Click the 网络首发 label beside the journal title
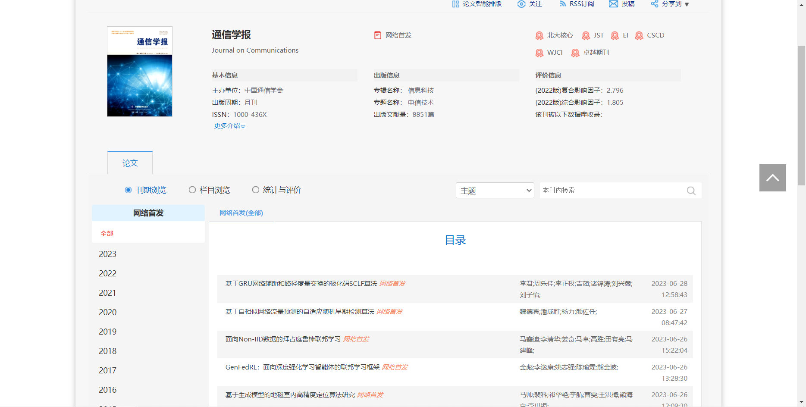This screenshot has width=806, height=407. (x=398, y=35)
